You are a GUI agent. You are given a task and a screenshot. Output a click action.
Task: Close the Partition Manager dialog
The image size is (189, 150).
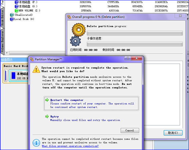pyautogui.click(x=137, y=58)
